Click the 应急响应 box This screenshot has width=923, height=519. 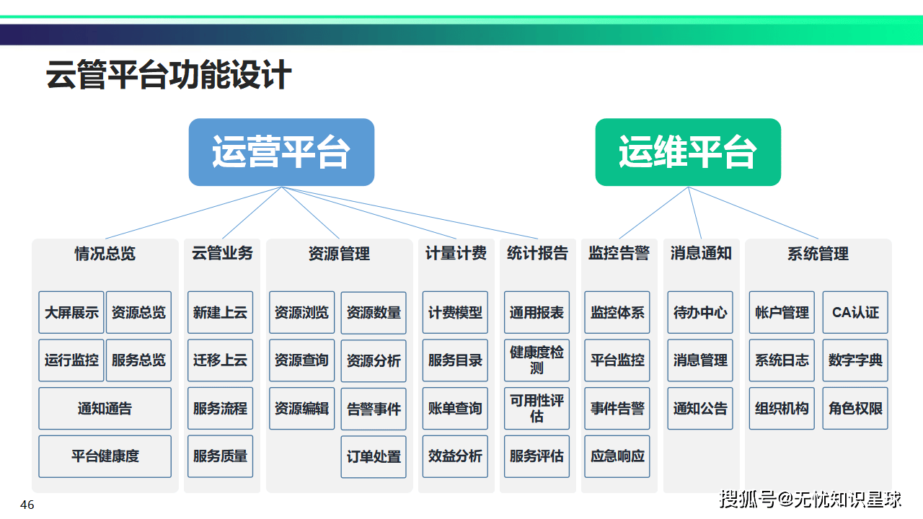click(617, 456)
